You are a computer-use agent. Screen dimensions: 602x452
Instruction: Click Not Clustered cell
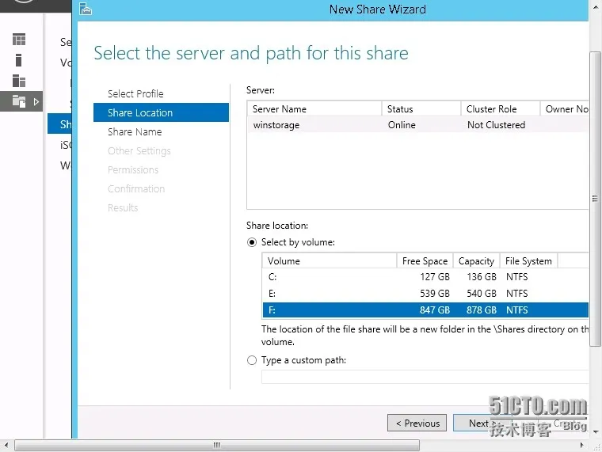coord(496,125)
